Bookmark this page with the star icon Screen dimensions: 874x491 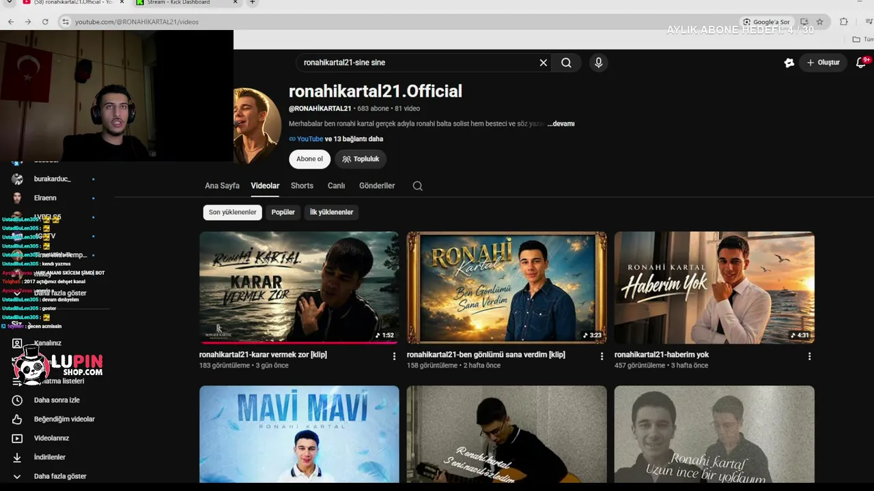pos(819,22)
